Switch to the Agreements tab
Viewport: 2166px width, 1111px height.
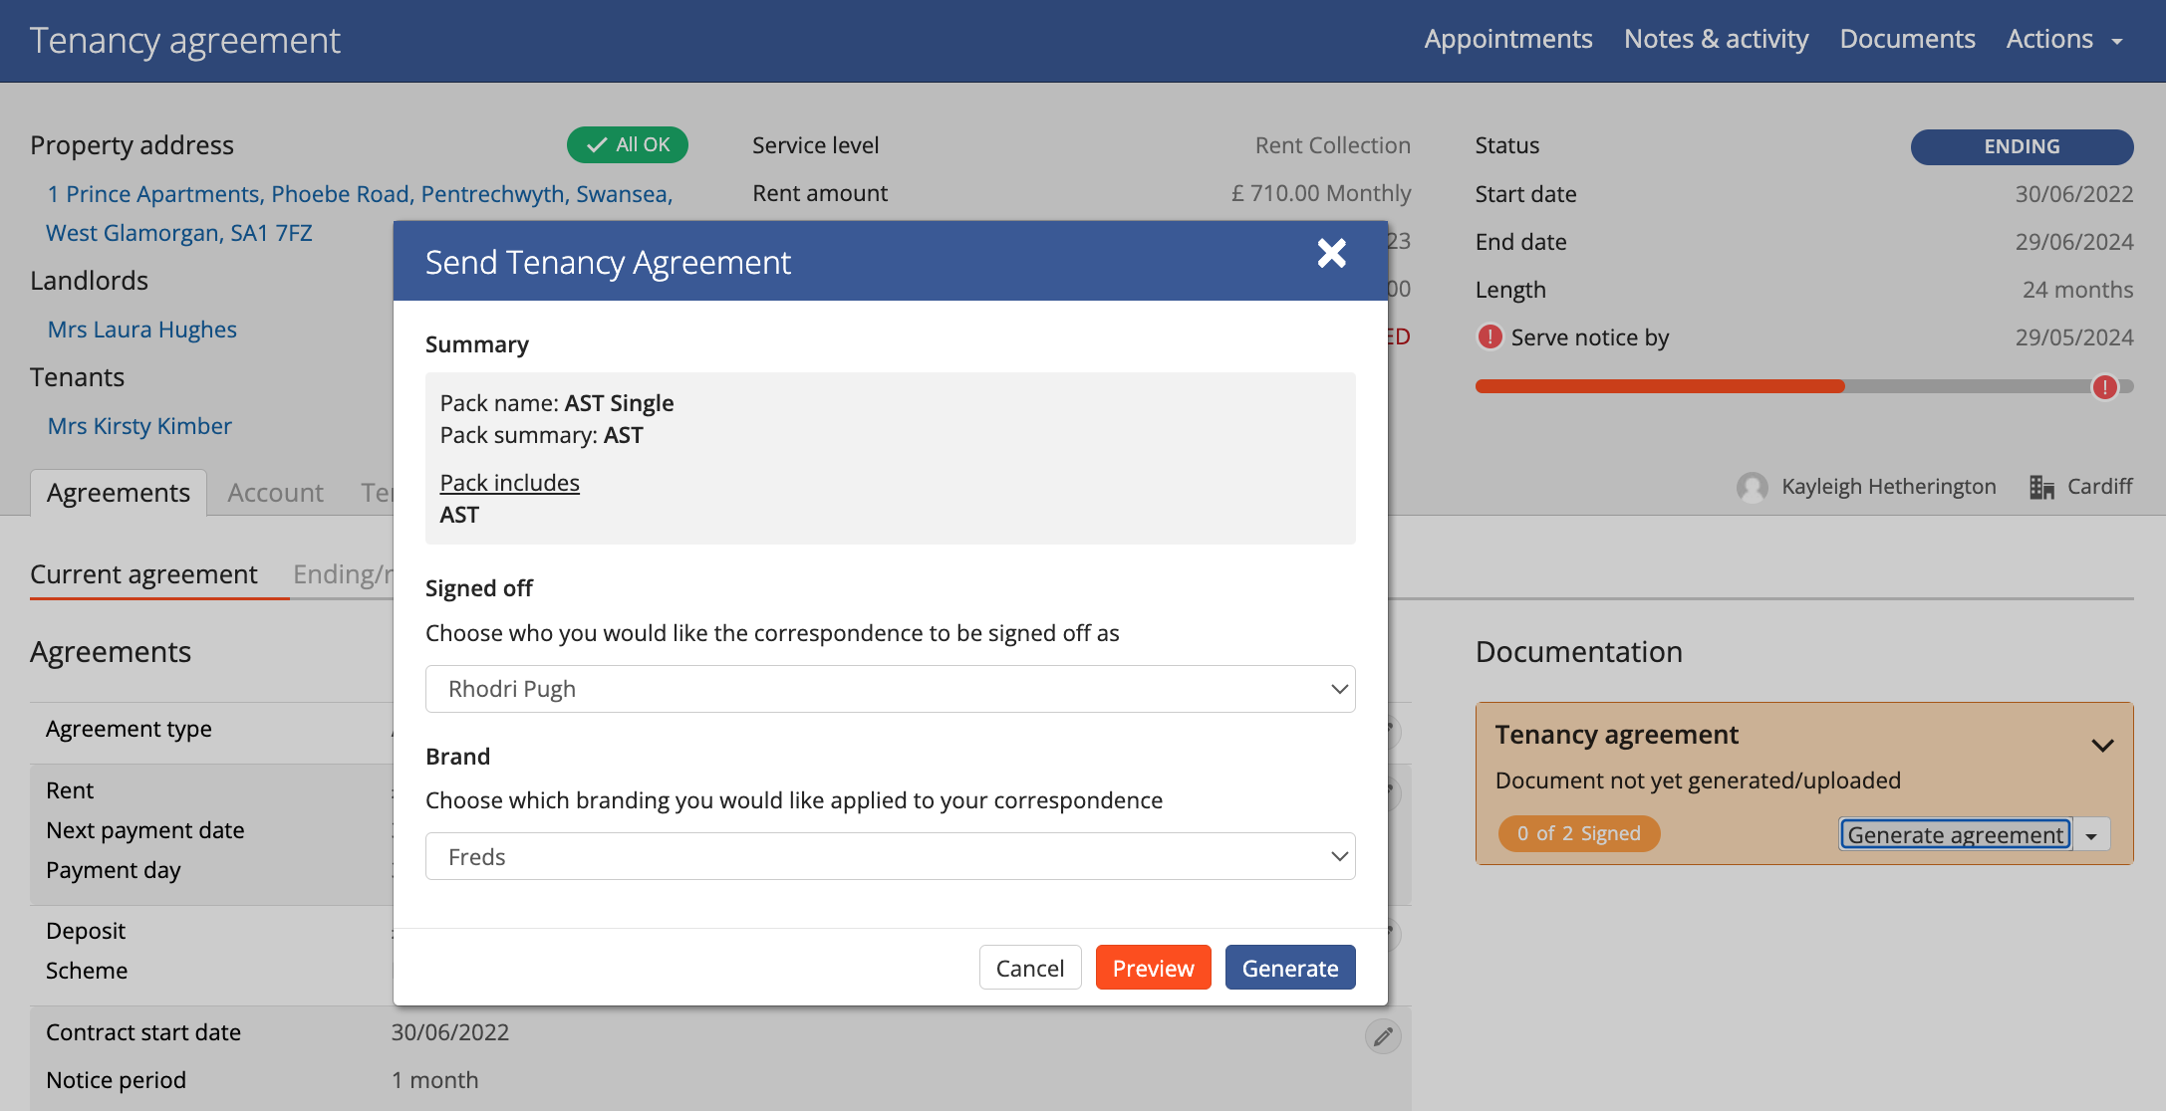pos(118,492)
